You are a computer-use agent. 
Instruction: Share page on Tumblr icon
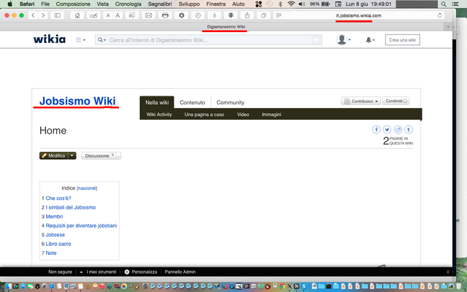point(409,130)
